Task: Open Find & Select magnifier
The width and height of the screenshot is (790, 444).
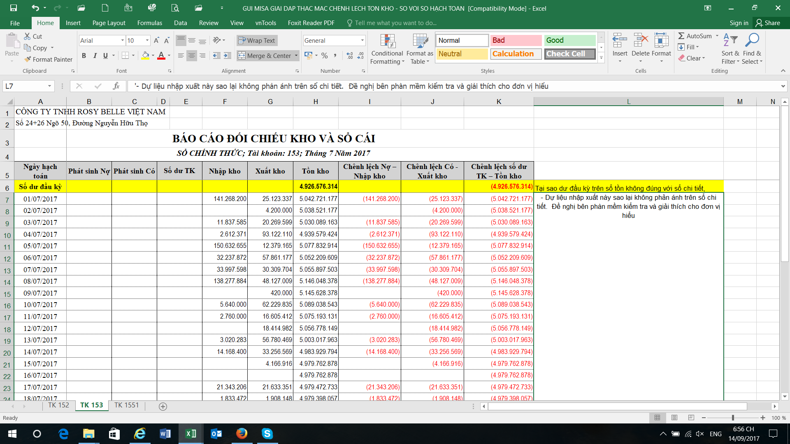Action: (752, 49)
